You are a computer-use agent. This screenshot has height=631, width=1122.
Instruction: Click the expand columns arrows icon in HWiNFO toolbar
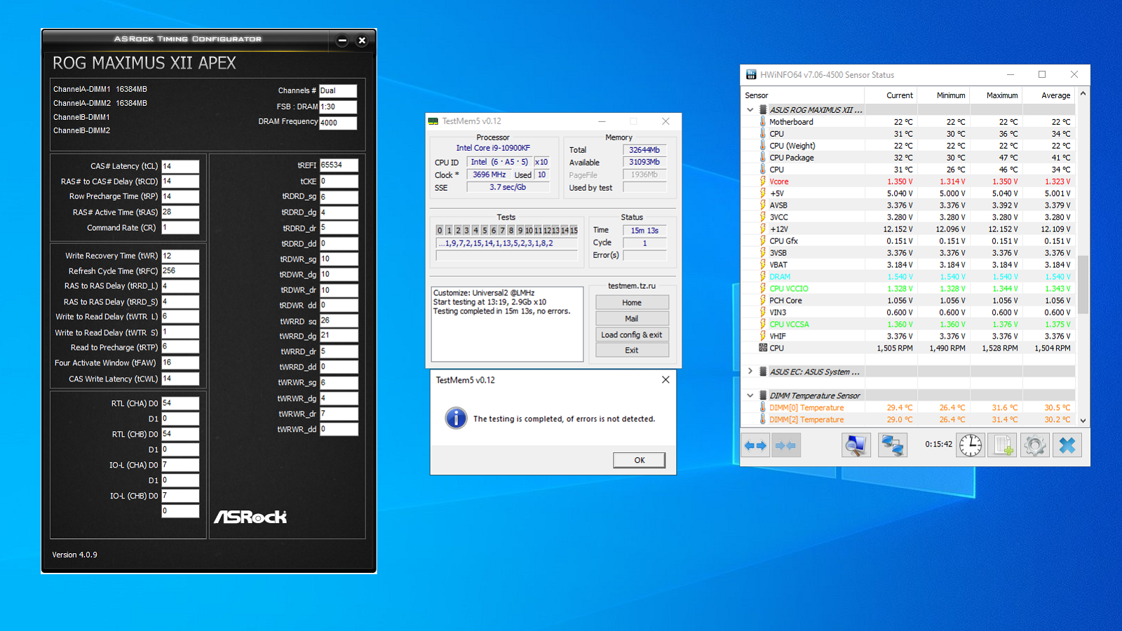(x=756, y=445)
